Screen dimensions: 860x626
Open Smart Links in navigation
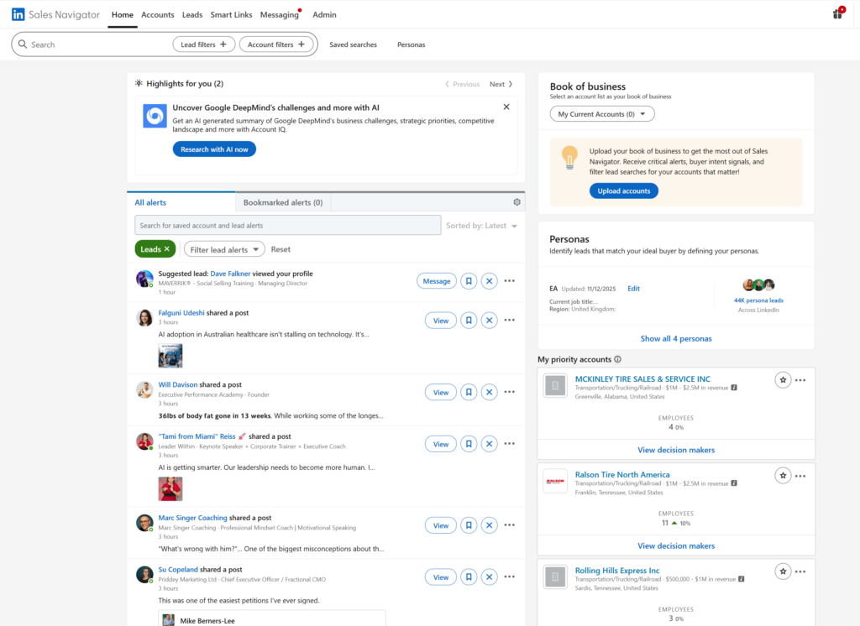[232, 15]
